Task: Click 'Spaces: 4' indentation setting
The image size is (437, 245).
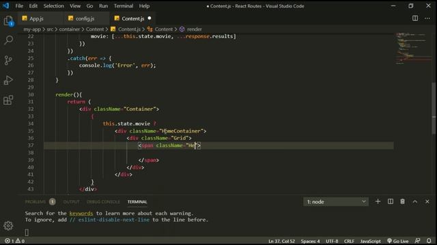Action: pyautogui.click(x=310, y=241)
